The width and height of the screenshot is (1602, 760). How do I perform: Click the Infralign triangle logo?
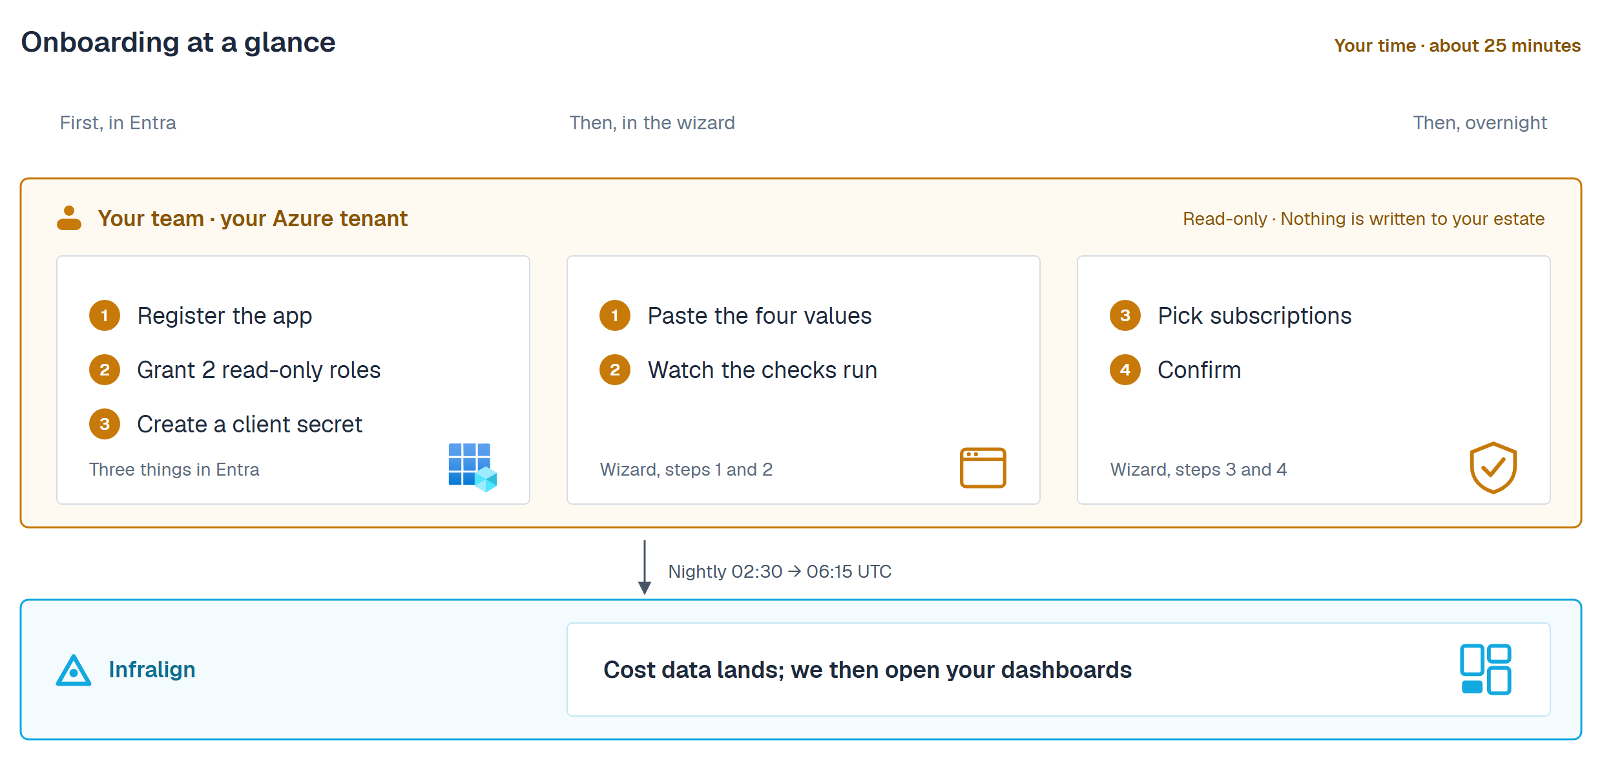74,670
